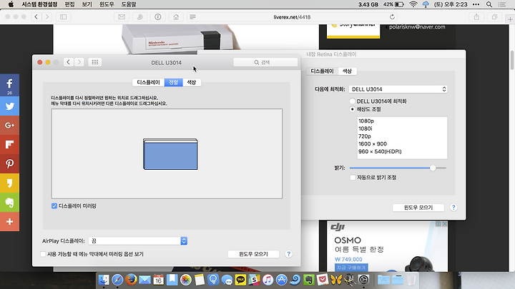
Task: Share page on Facebook sidebar icon
Action: [x=9, y=85]
